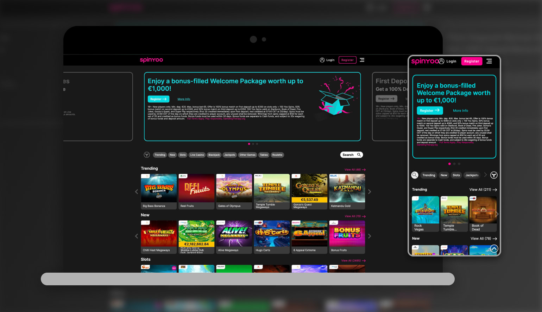
Task: Select the Jackpots category pill in desktop view
Action: (230, 155)
